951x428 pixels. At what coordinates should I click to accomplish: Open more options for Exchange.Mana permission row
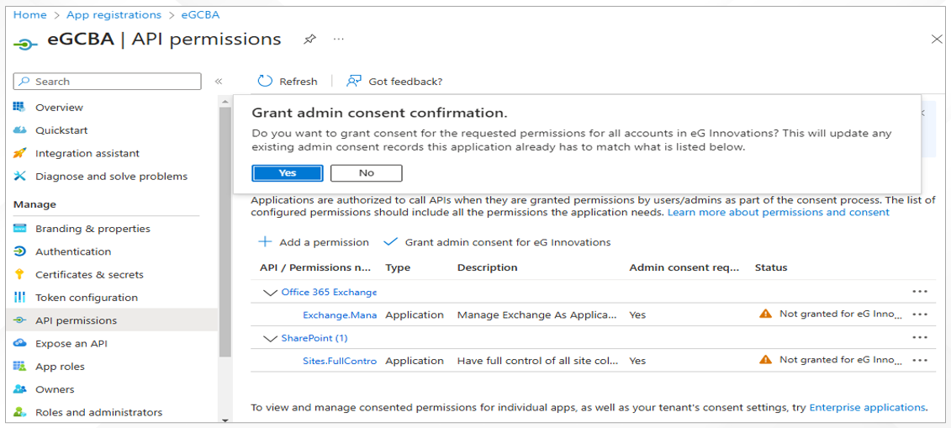click(919, 314)
